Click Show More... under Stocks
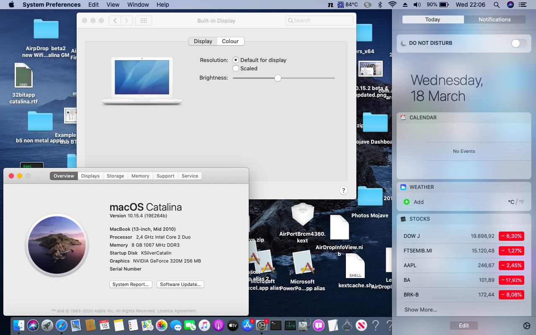 (x=420, y=310)
